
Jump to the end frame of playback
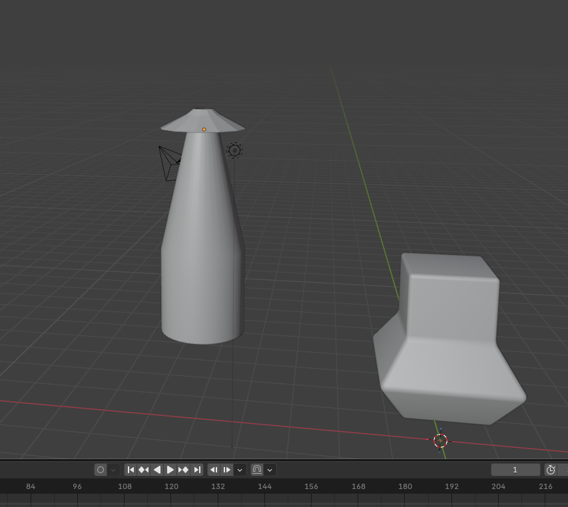click(x=196, y=470)
